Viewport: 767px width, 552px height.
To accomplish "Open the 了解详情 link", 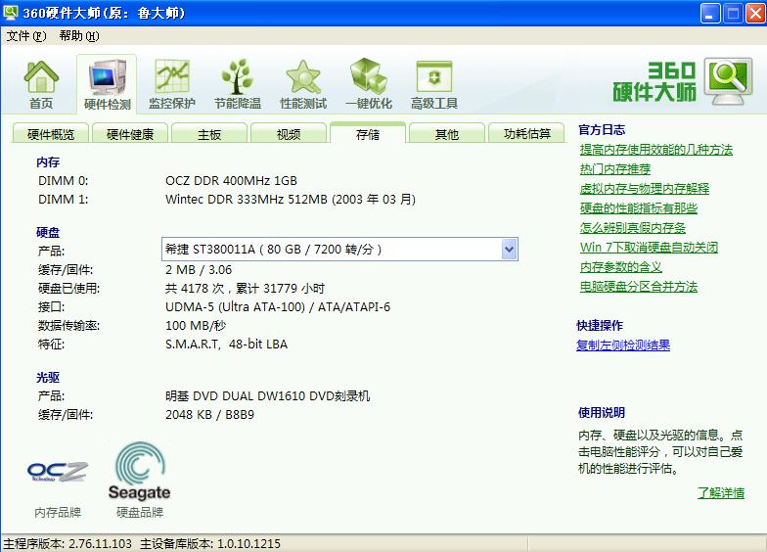I will 720,493.
